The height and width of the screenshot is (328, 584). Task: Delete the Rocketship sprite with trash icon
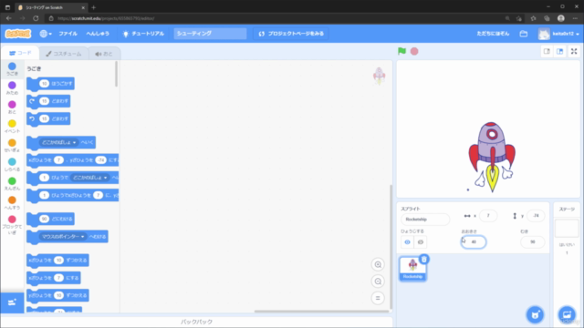point(423,259)
